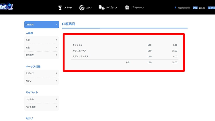Open 取引履歴 in the sidebar
Screen dimensions: 215x121
click(41, 55)
